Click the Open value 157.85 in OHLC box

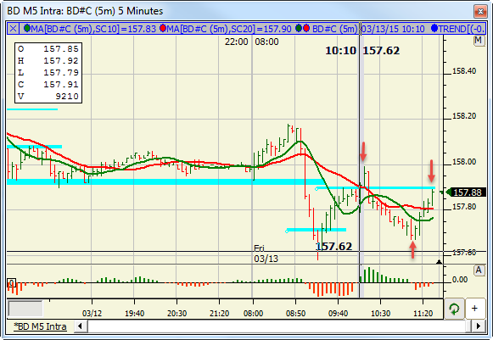pos(61,48)
